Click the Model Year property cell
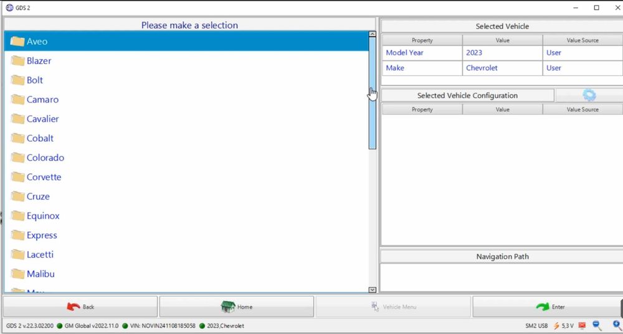This screenshot has height=334, width=623. (x=422, y=53)
